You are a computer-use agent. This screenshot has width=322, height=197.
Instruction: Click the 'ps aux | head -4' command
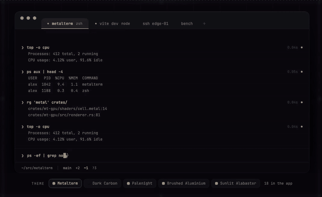(45, 72)
